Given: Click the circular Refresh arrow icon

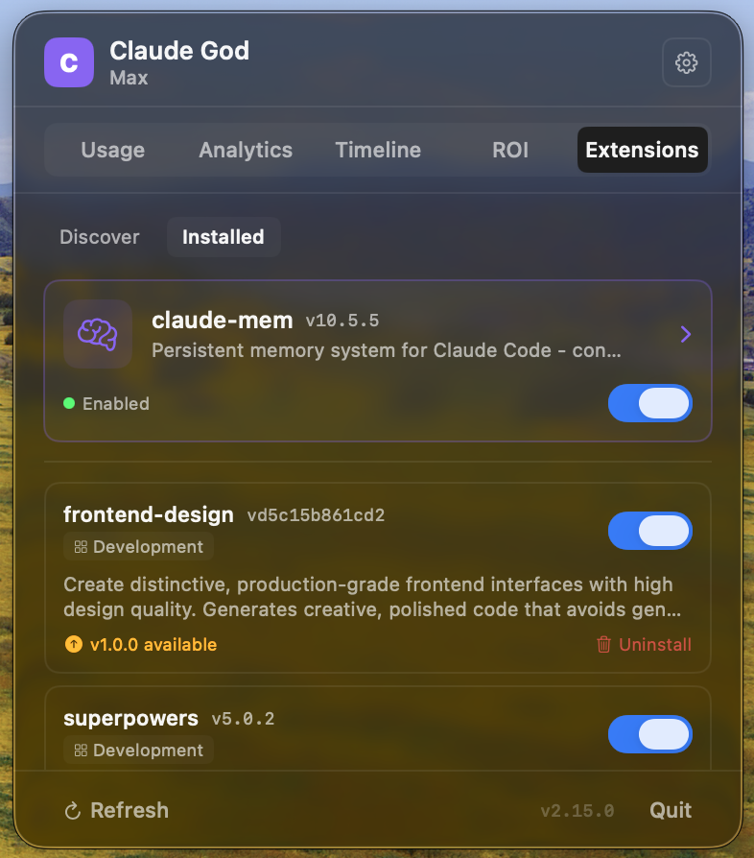Looking at the screenshot, I should (74, 811).
